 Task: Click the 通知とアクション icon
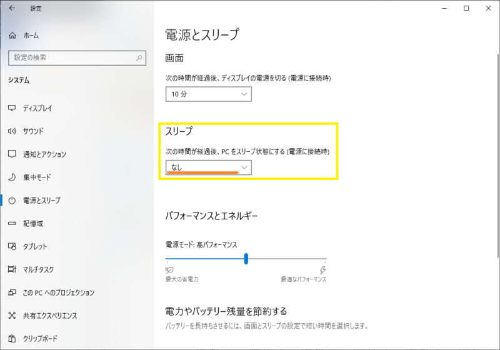coord(12,154)
